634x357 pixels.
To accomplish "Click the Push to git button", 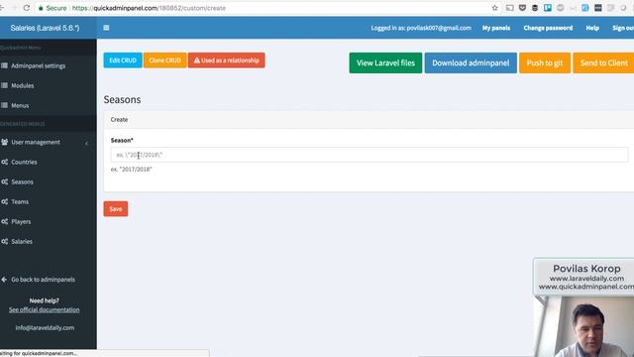I will [545, 62].
